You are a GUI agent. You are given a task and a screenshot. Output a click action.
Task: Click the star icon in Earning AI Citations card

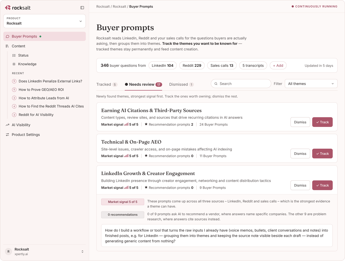pos(146,124)
